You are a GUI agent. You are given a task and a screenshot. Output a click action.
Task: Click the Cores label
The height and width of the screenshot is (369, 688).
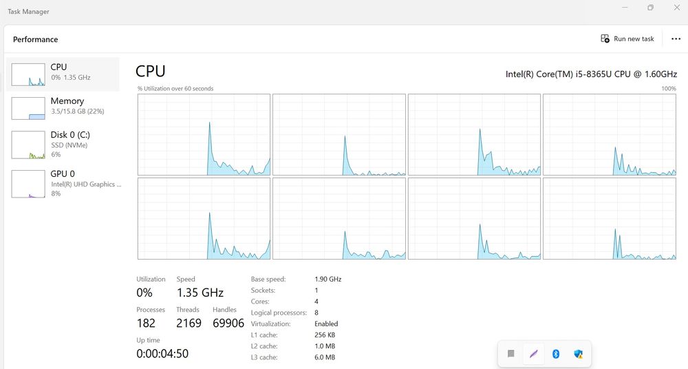[260, 302]
